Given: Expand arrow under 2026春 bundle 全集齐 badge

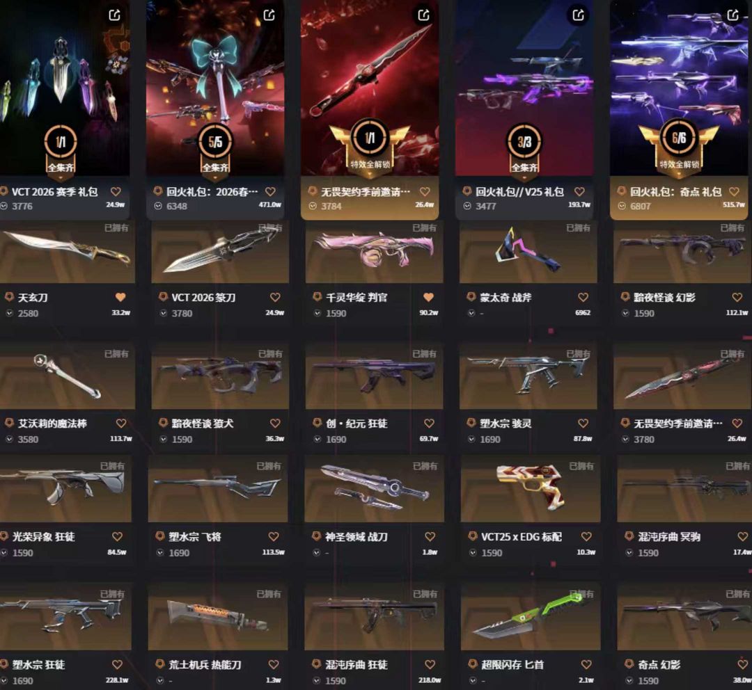Looking at the screenshot, I should coord(215,178).
